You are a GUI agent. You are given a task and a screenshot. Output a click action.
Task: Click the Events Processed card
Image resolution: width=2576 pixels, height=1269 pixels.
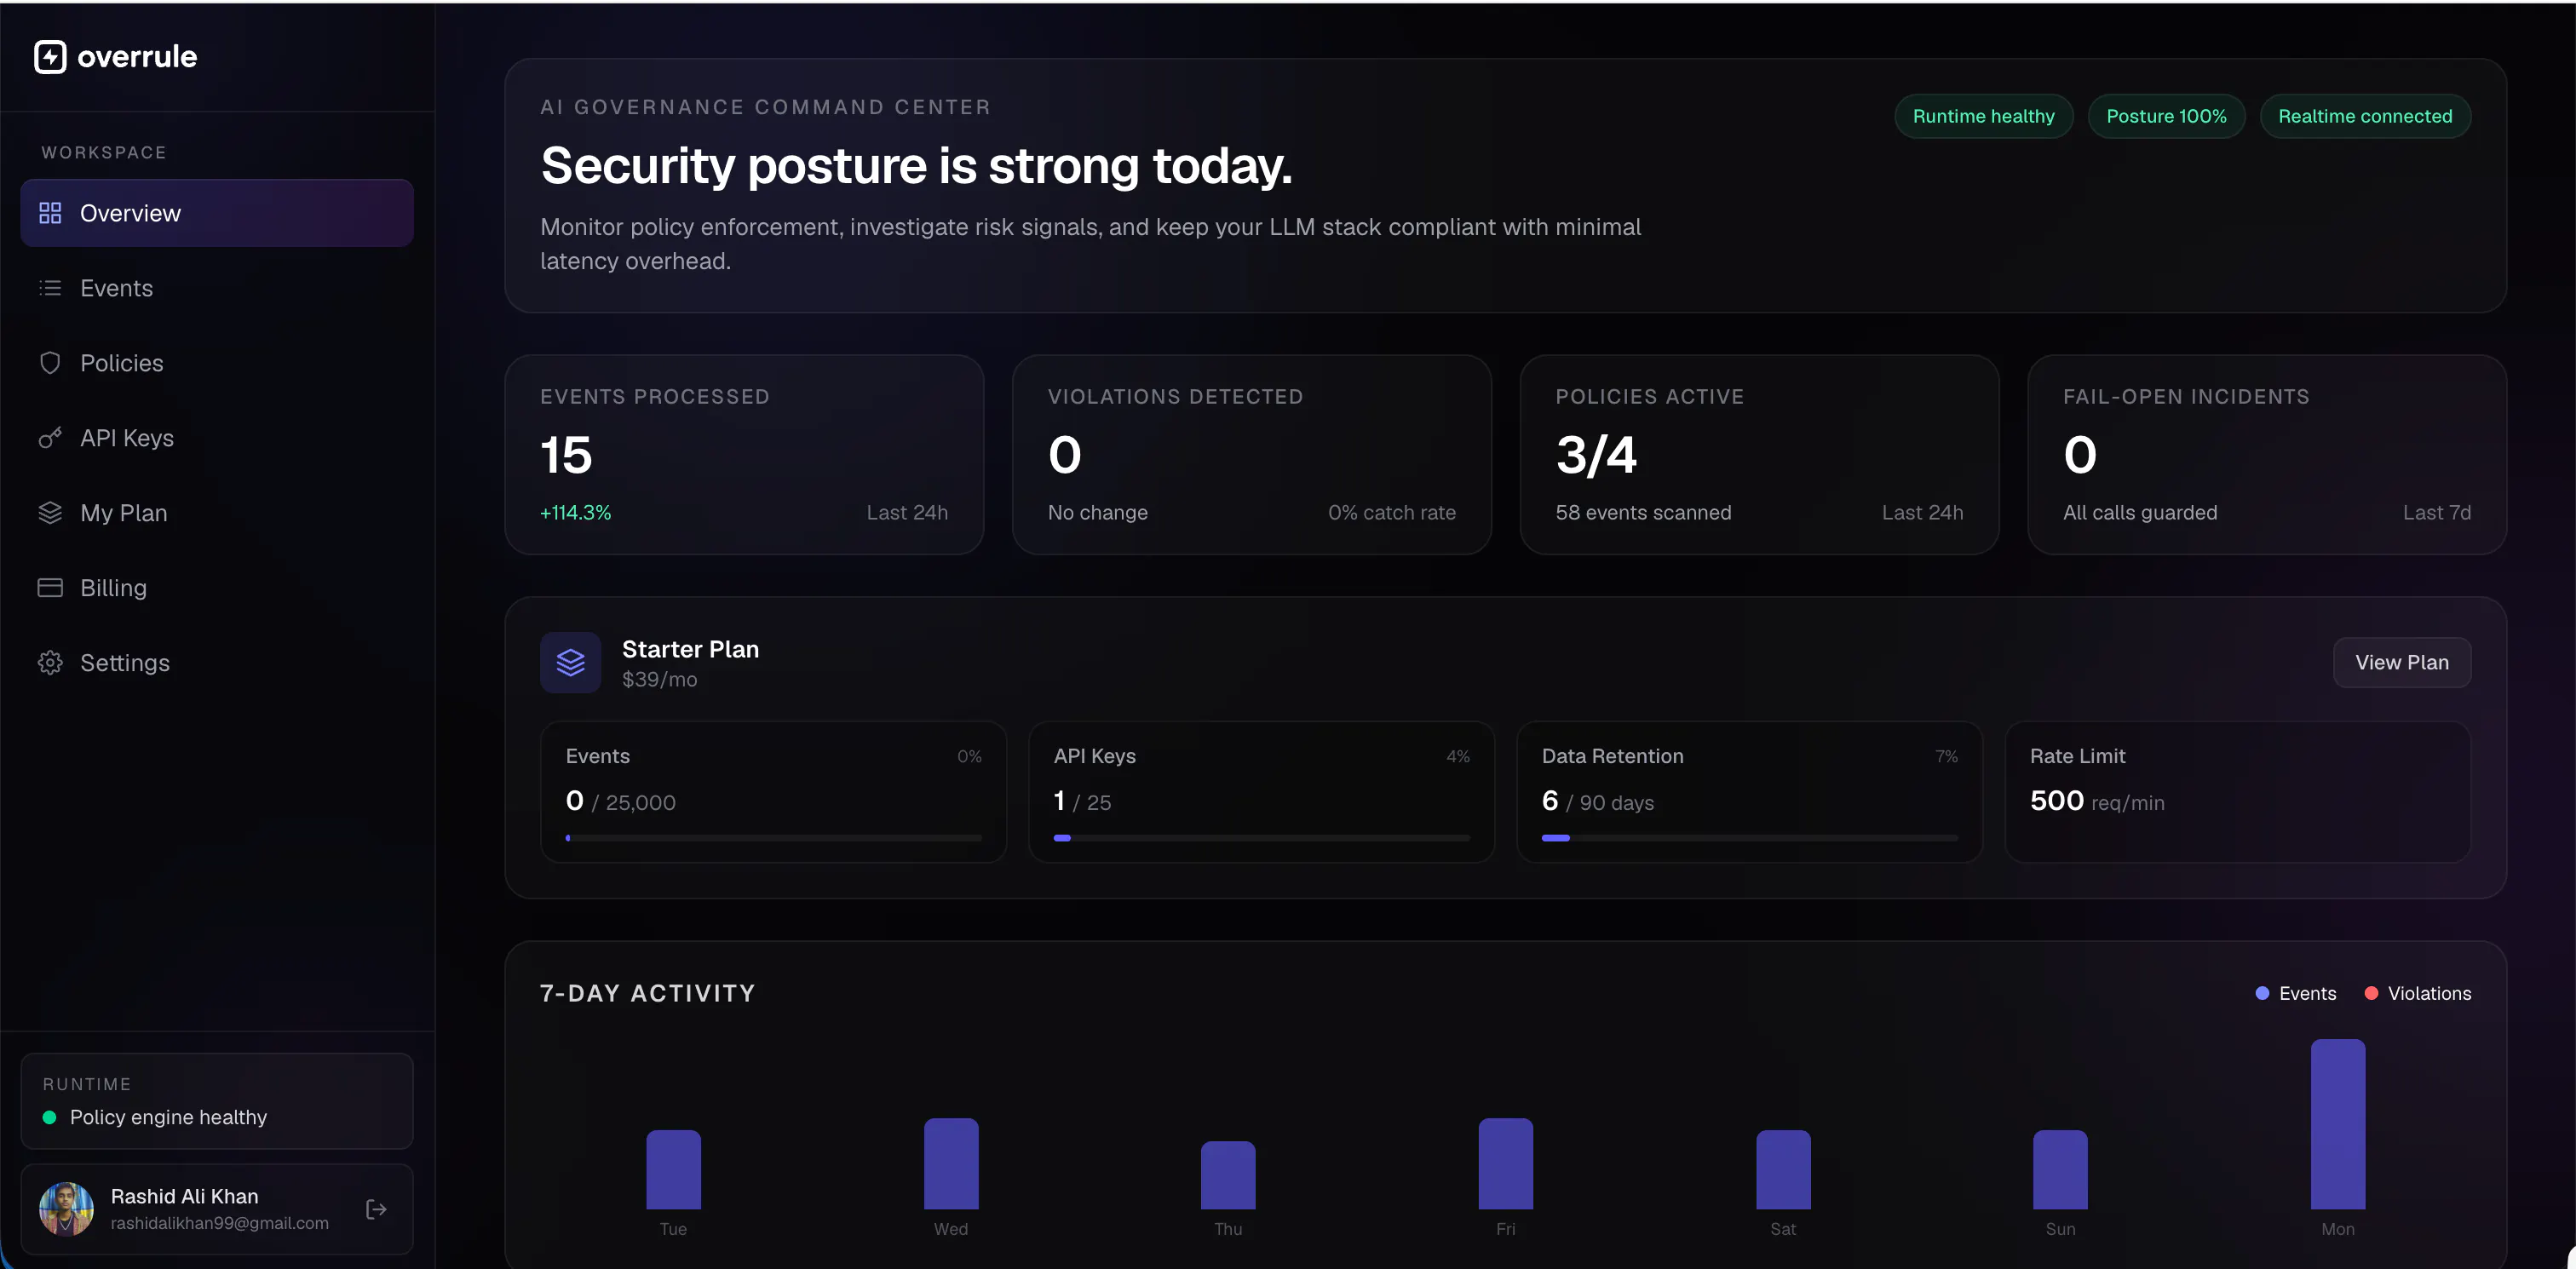pyautogui.click(x=744, y=455)
